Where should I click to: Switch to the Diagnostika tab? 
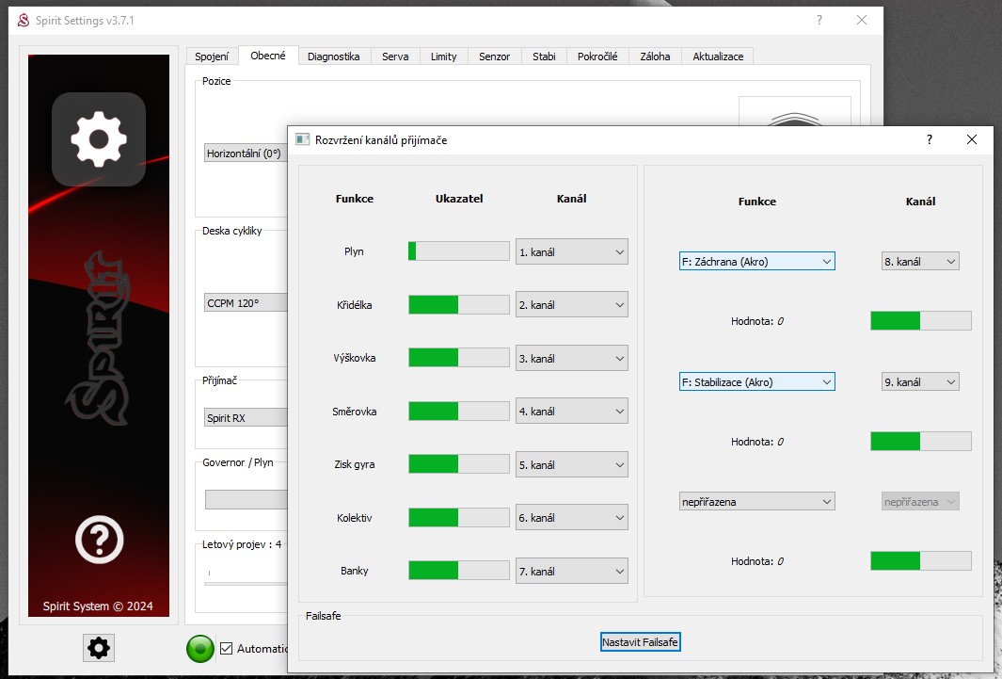click(333, 57)
